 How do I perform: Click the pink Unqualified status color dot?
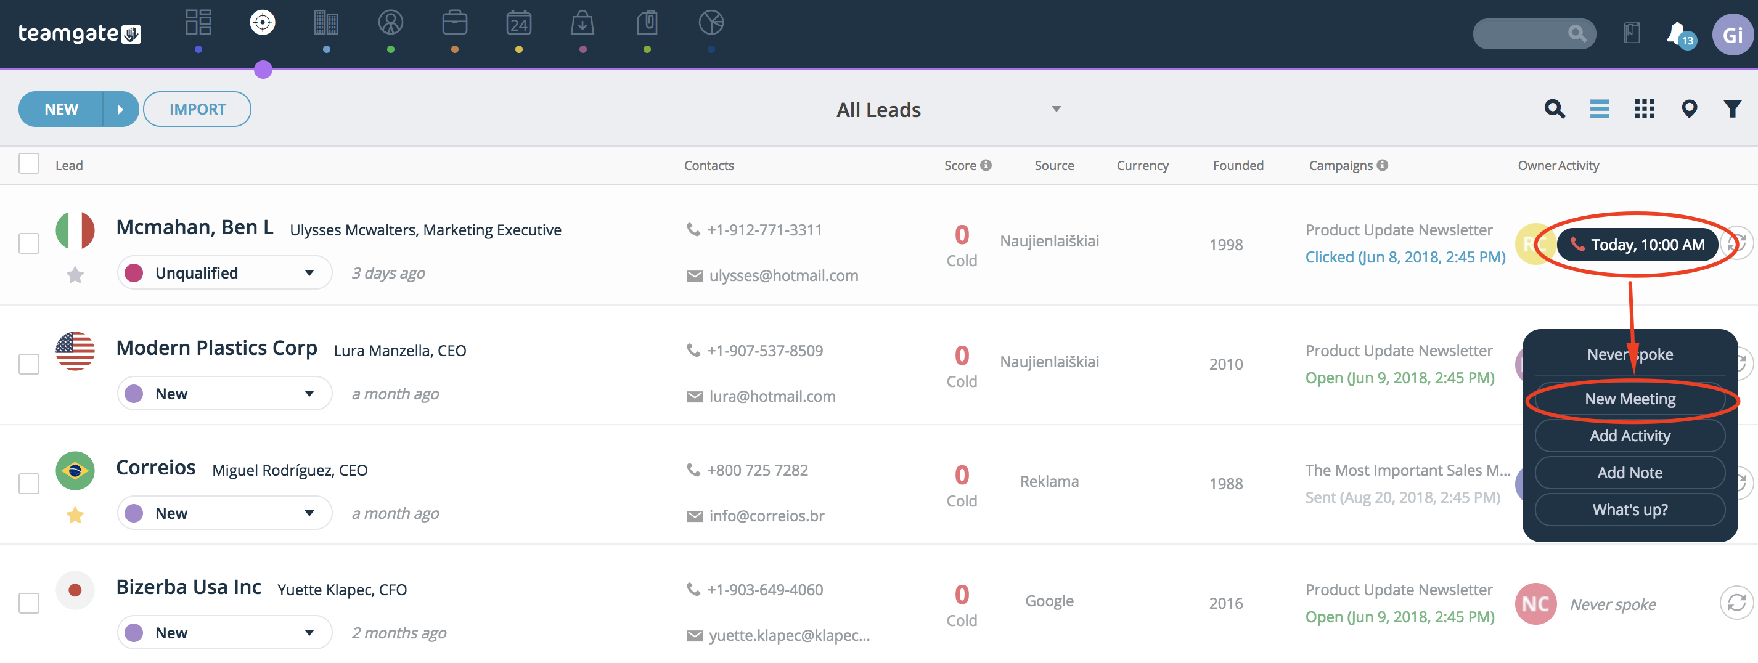click(134, 273)
